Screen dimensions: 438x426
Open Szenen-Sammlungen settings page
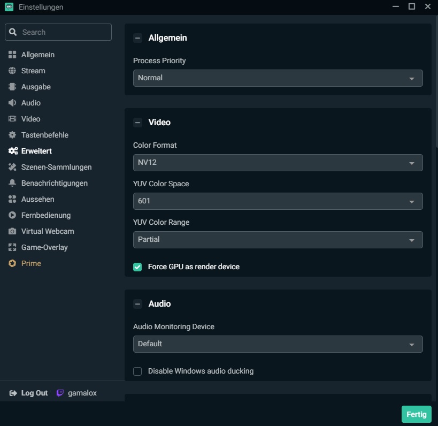(x=56, y=167)
